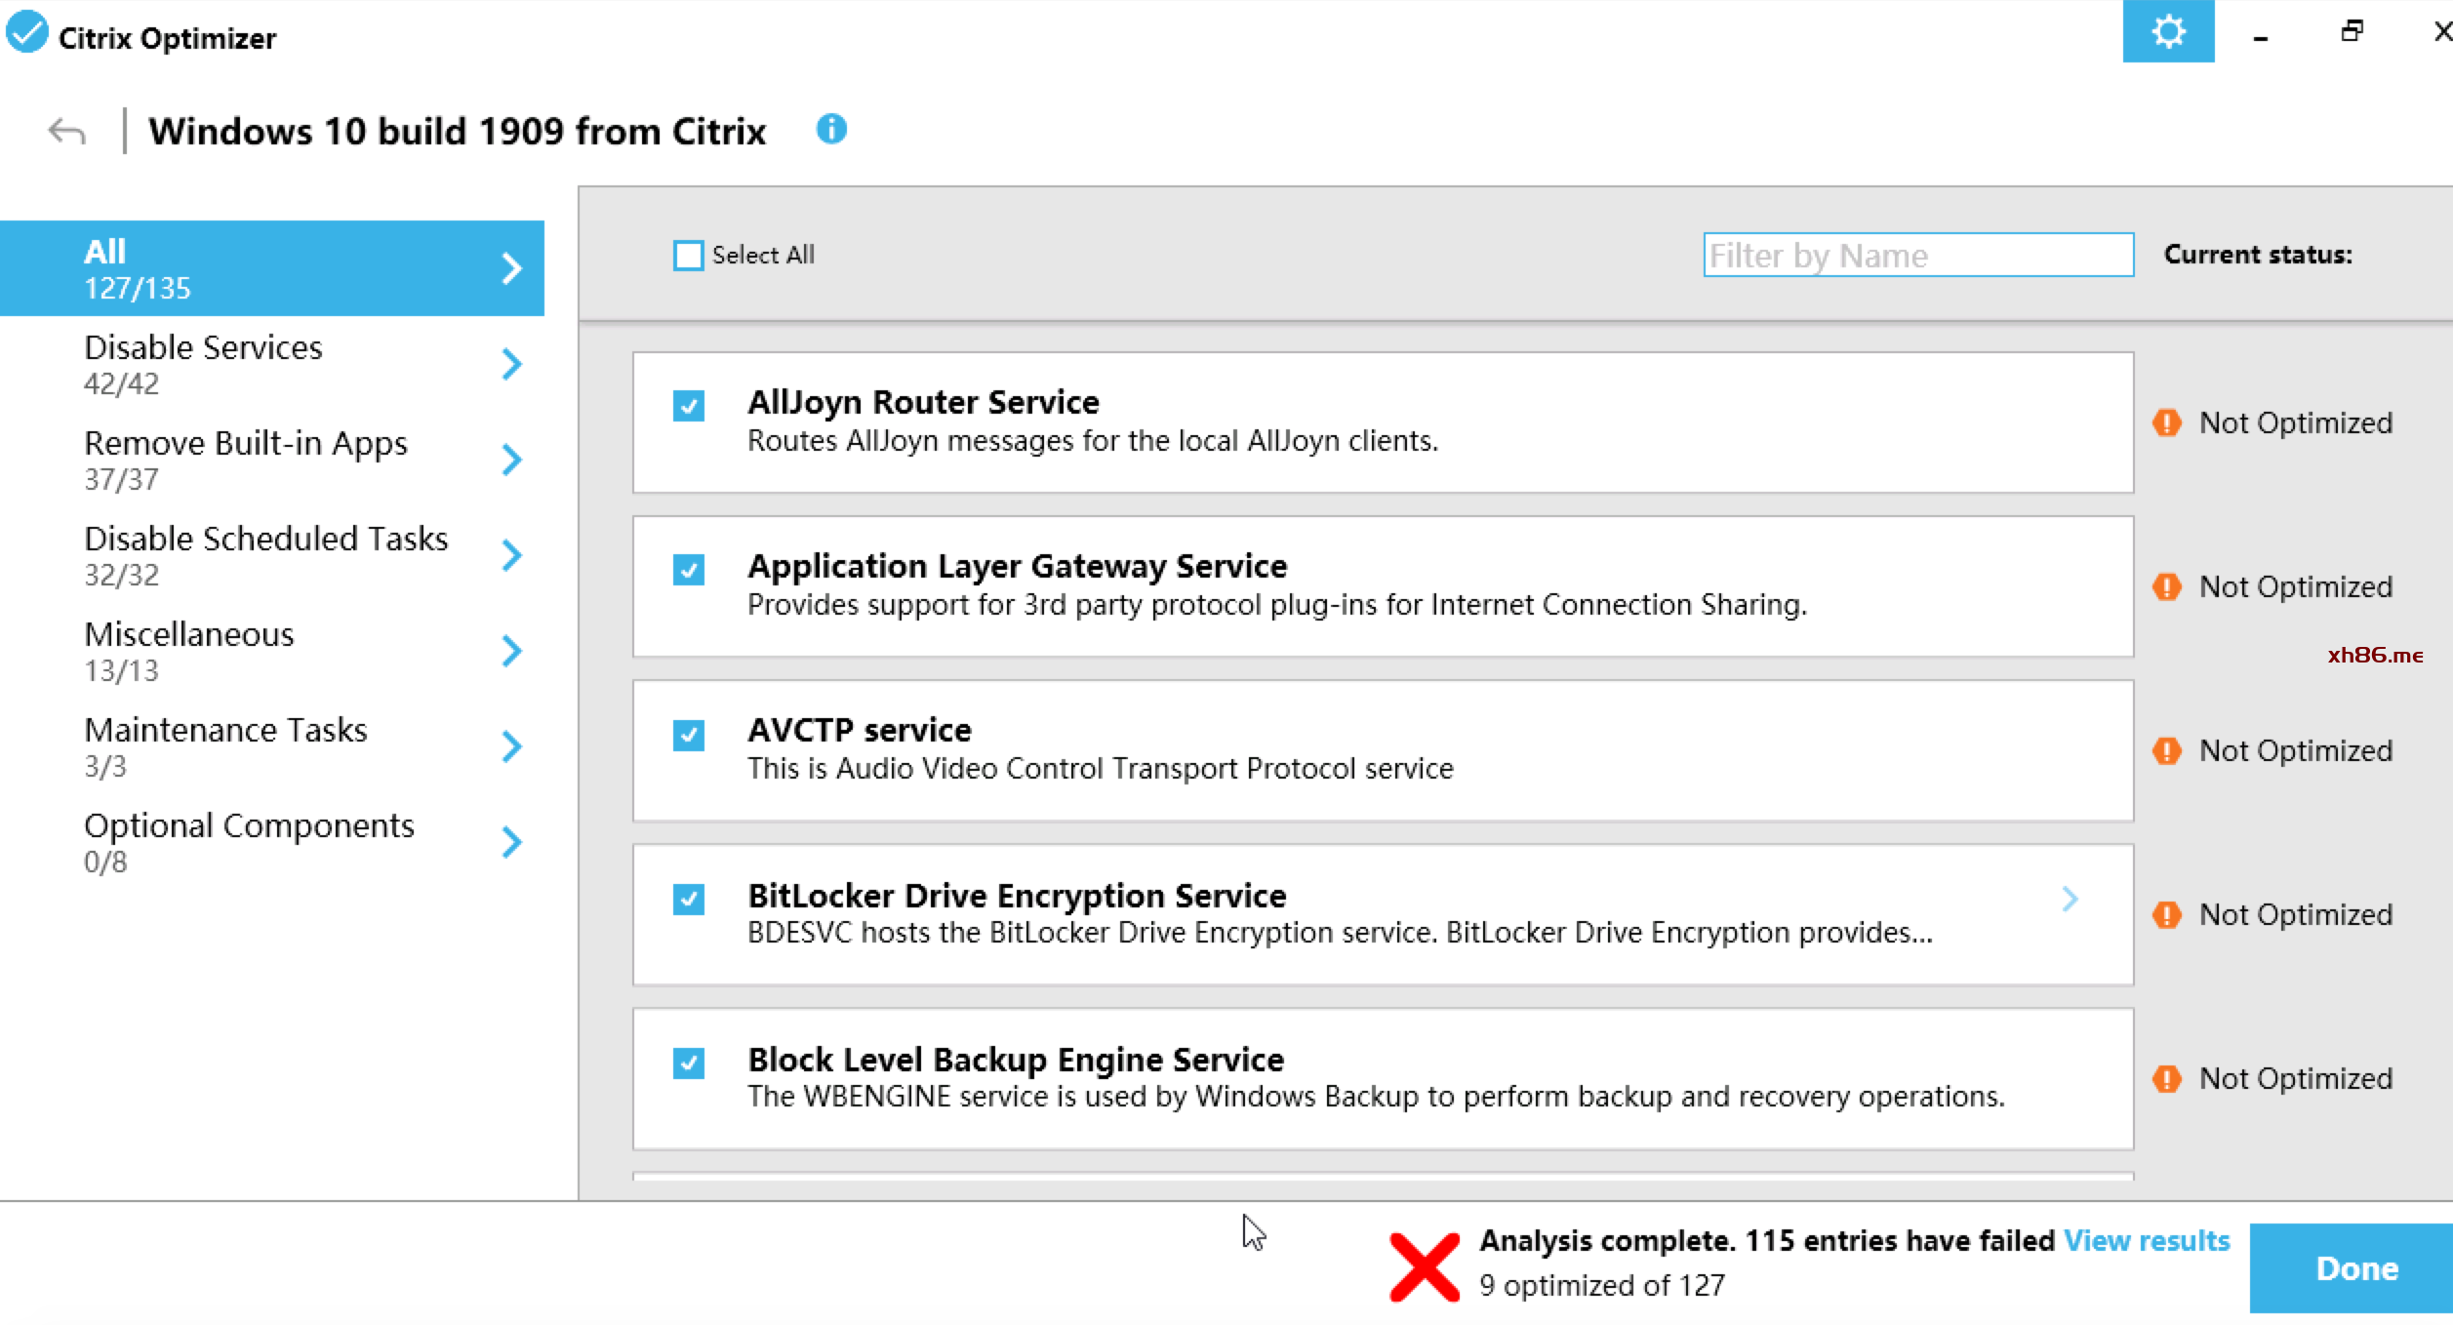Image resolution: width=2453 pixels, height=1325 pixels.
Task: Click the Filter by Name field
Action: tap(1918, 255)
